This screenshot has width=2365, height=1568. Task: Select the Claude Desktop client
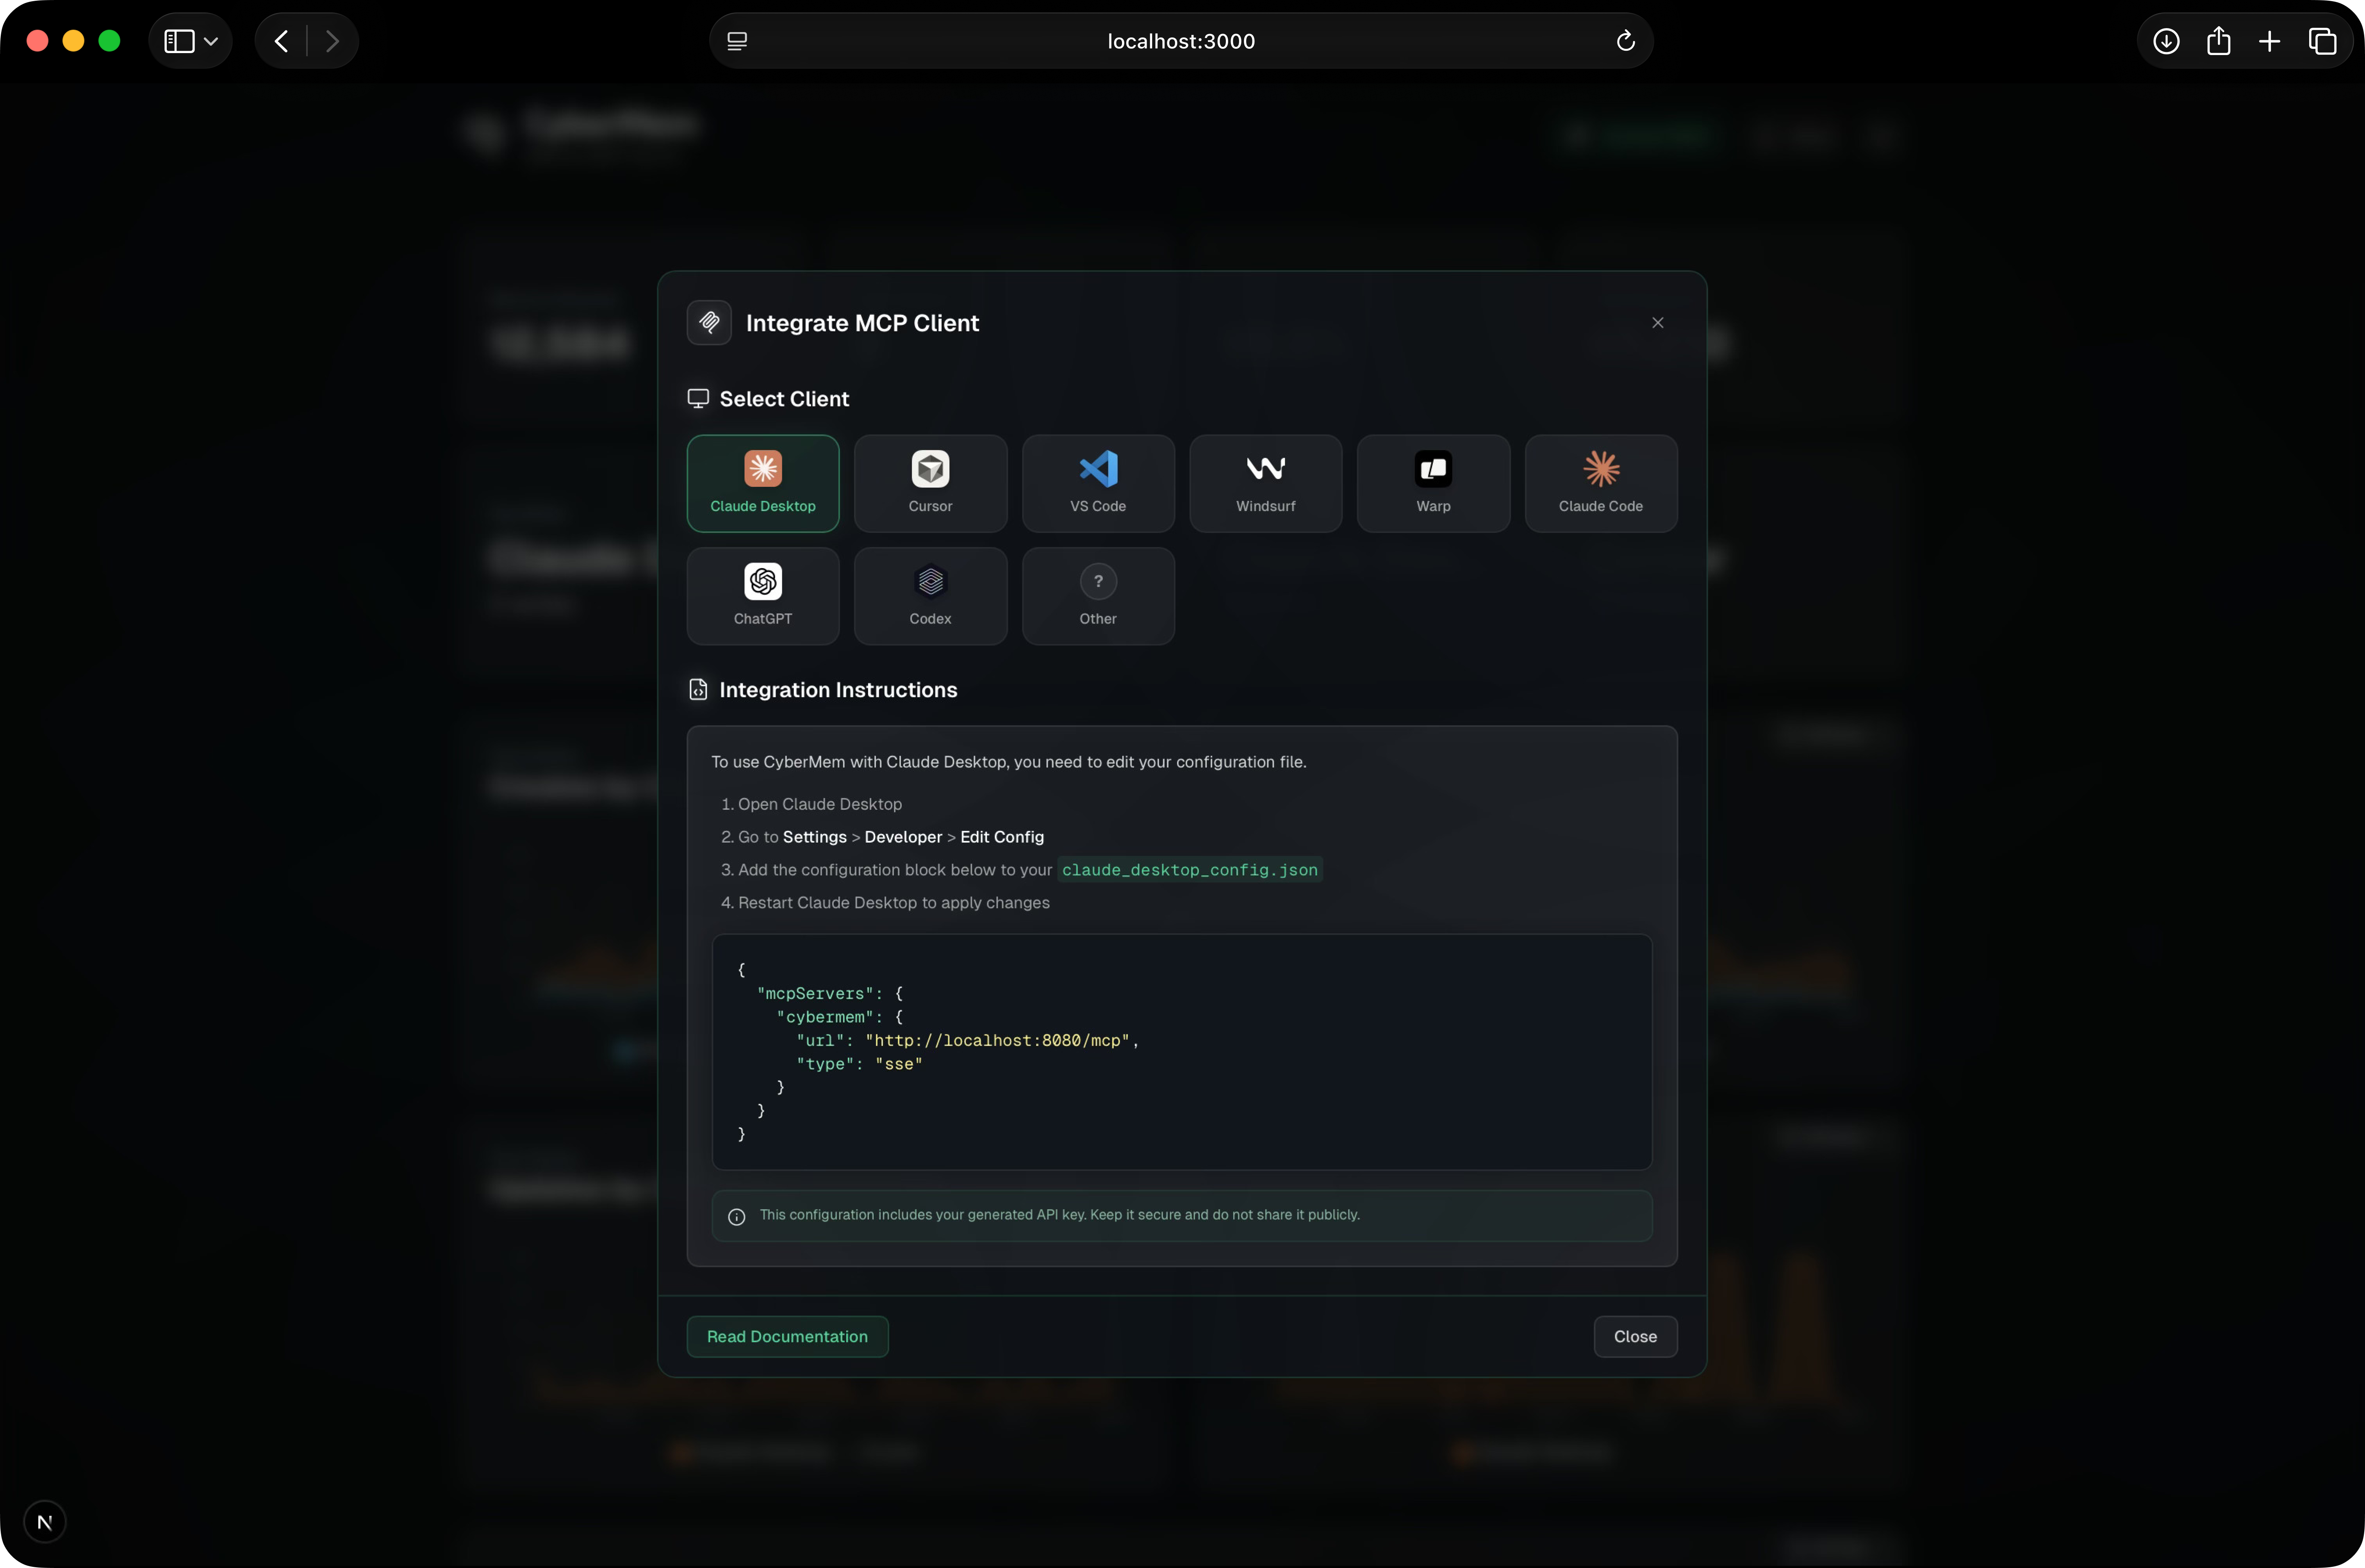[x=762, y=483]
